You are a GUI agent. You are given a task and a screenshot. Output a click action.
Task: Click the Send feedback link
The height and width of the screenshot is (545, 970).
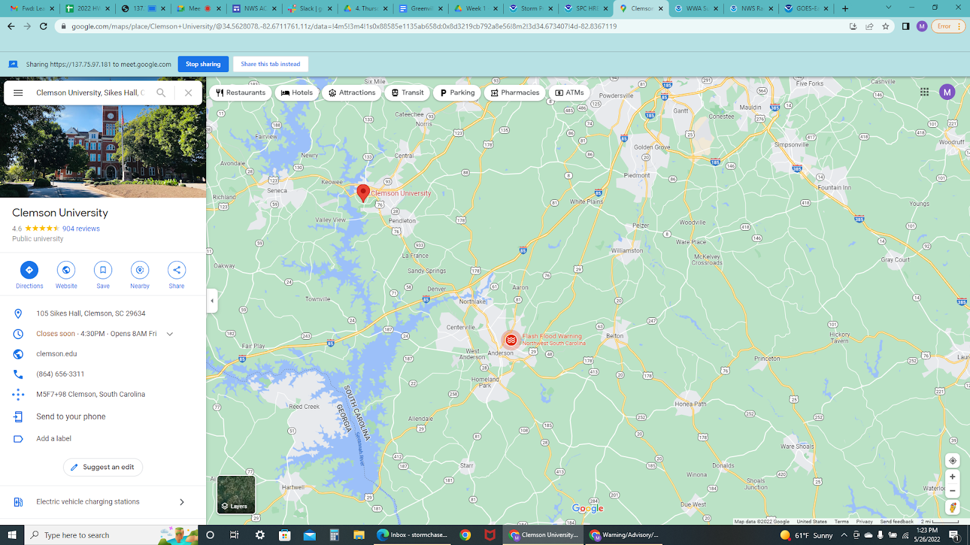897,521
